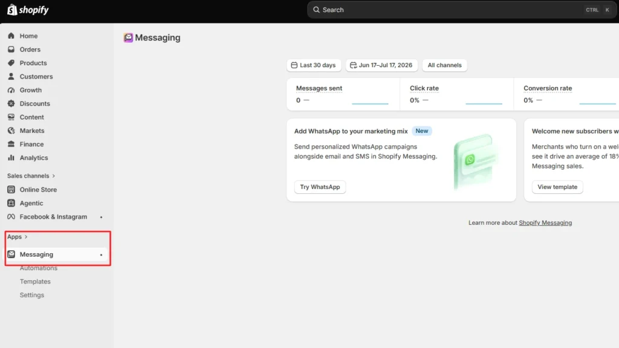Click the Conversion rate metric card
Image resolution: width=619 pixels, height=348 pixels.
click(566, 94)
